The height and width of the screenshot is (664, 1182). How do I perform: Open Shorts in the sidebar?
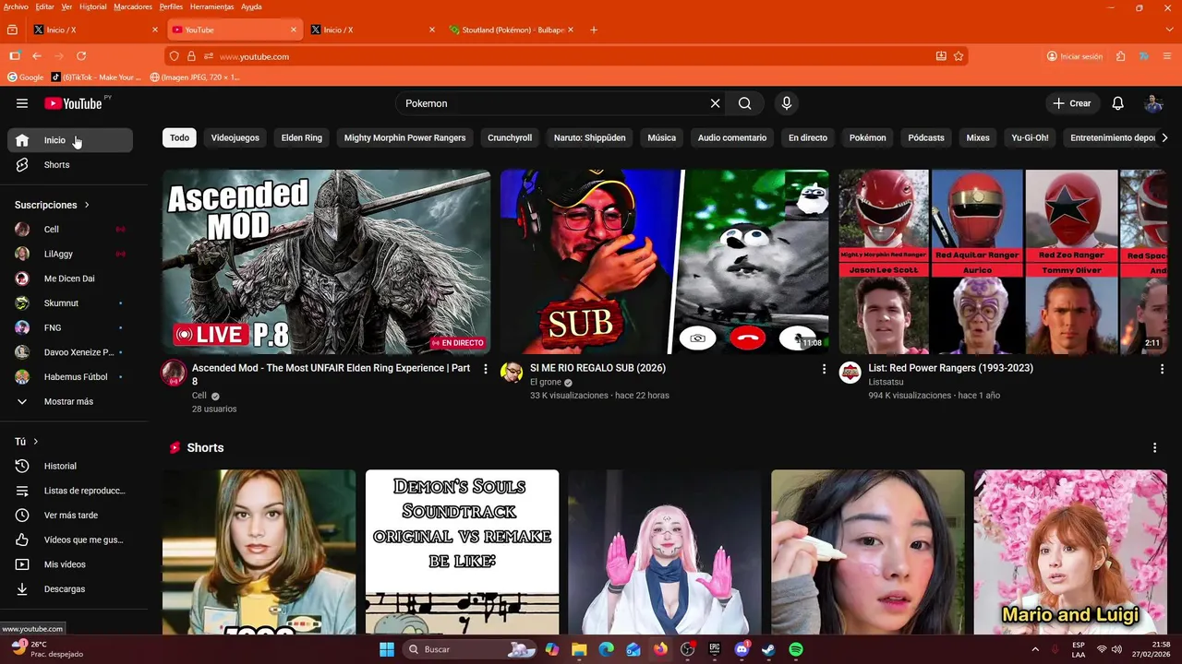point(70,165)
